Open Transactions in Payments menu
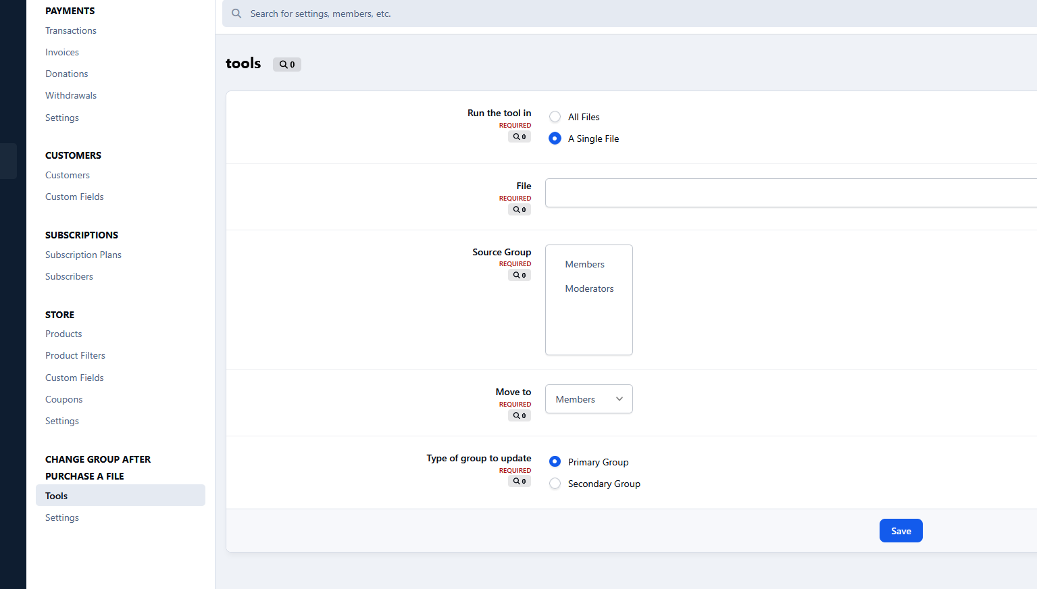Viewport: 1037px width, 589px height. click(x=71, y=30)
